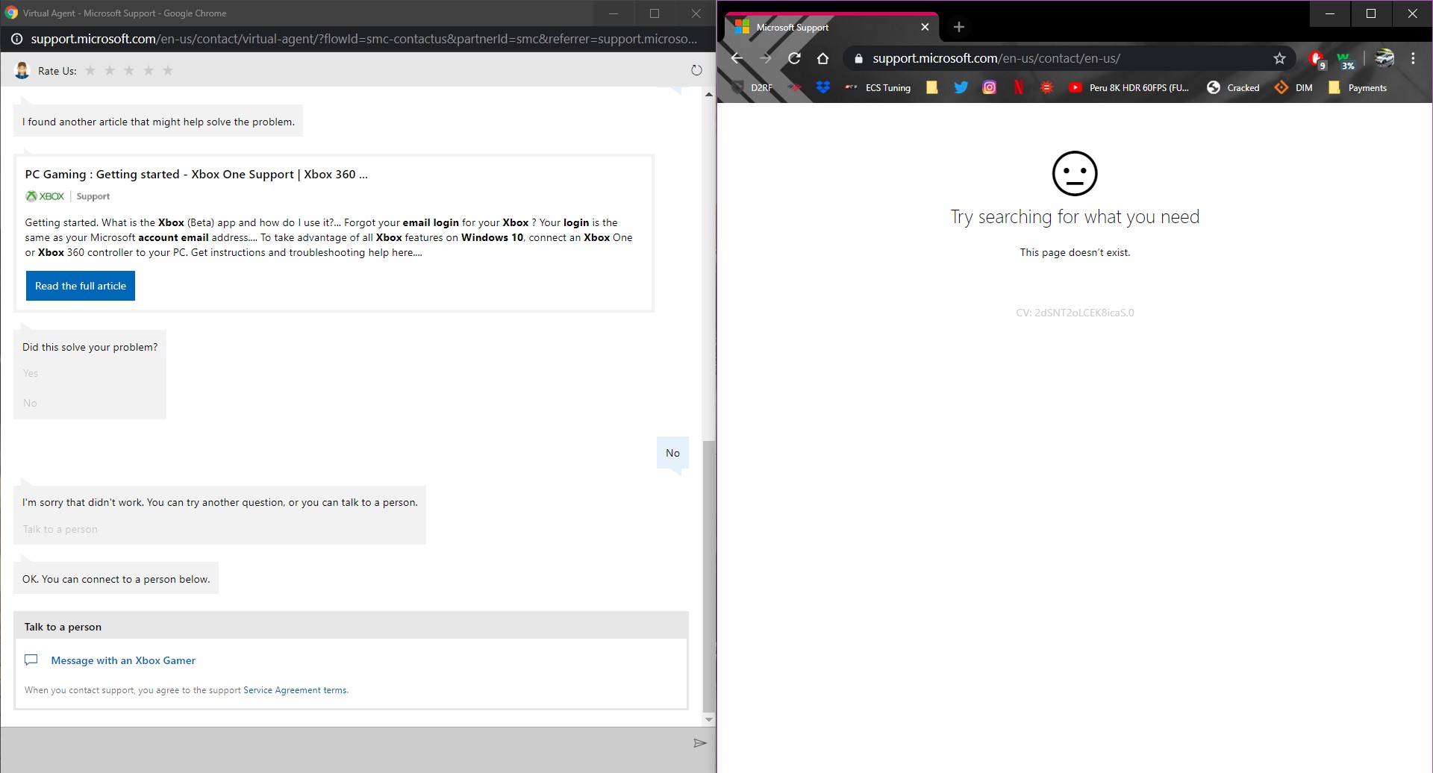
Task: Click the chat scrollbar thumb
Action: pyautogui.click(x=709, y=575)
